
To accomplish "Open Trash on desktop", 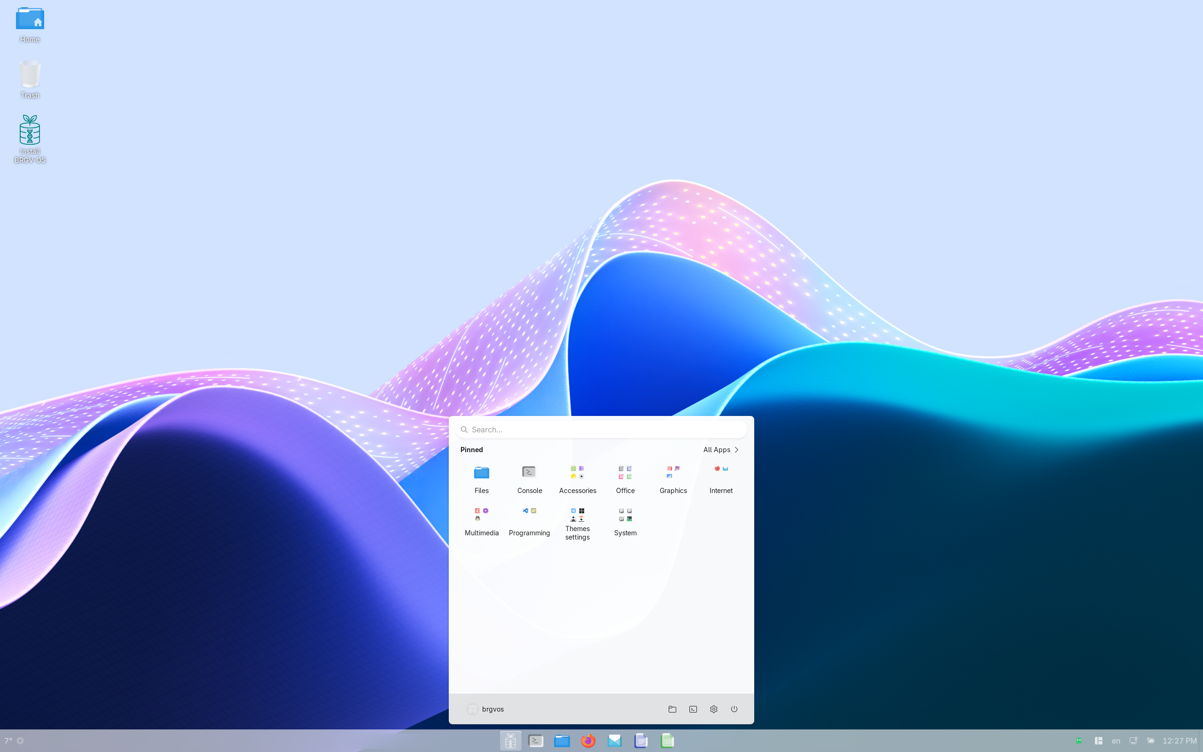I will click(30, 79).
